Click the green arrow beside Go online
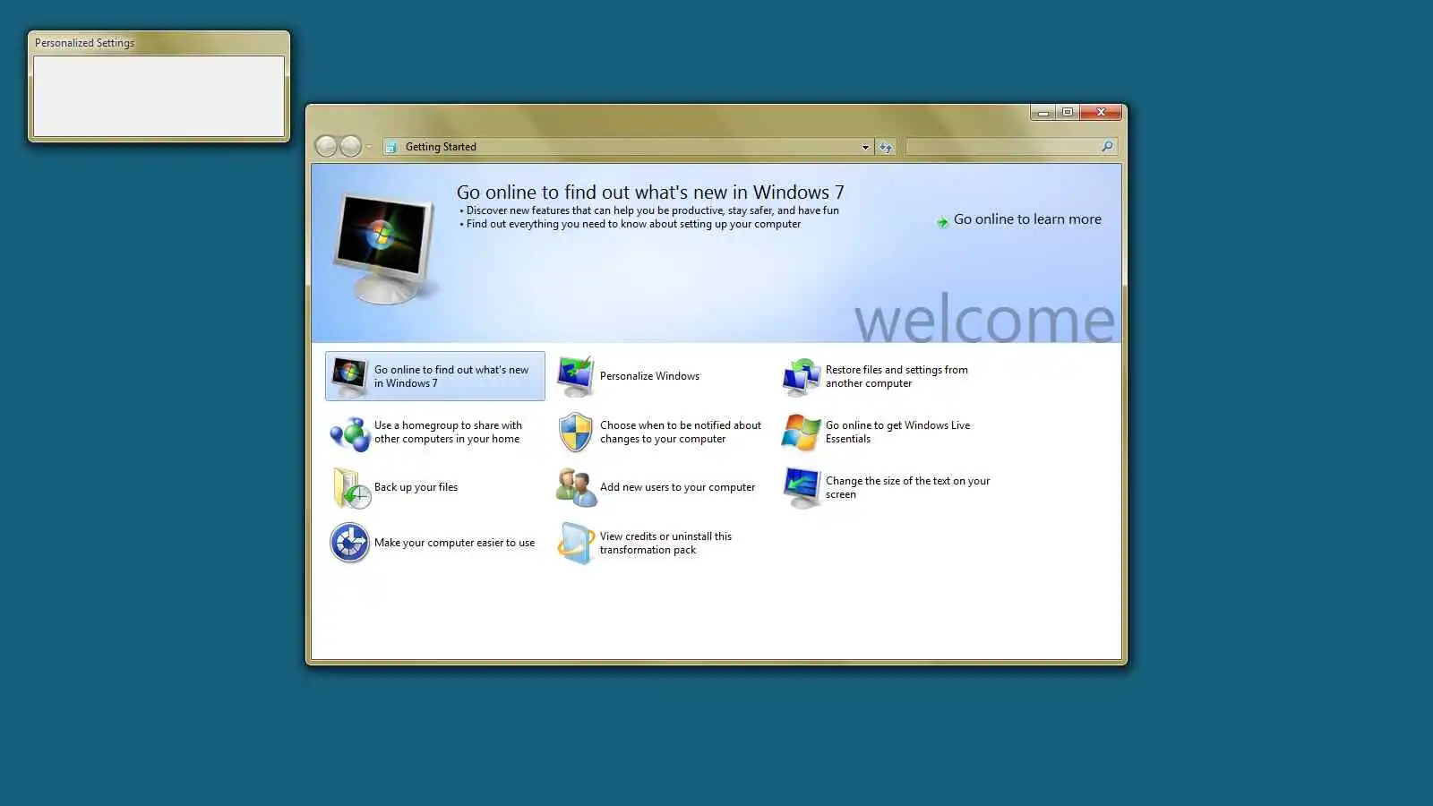 (942, 221)
